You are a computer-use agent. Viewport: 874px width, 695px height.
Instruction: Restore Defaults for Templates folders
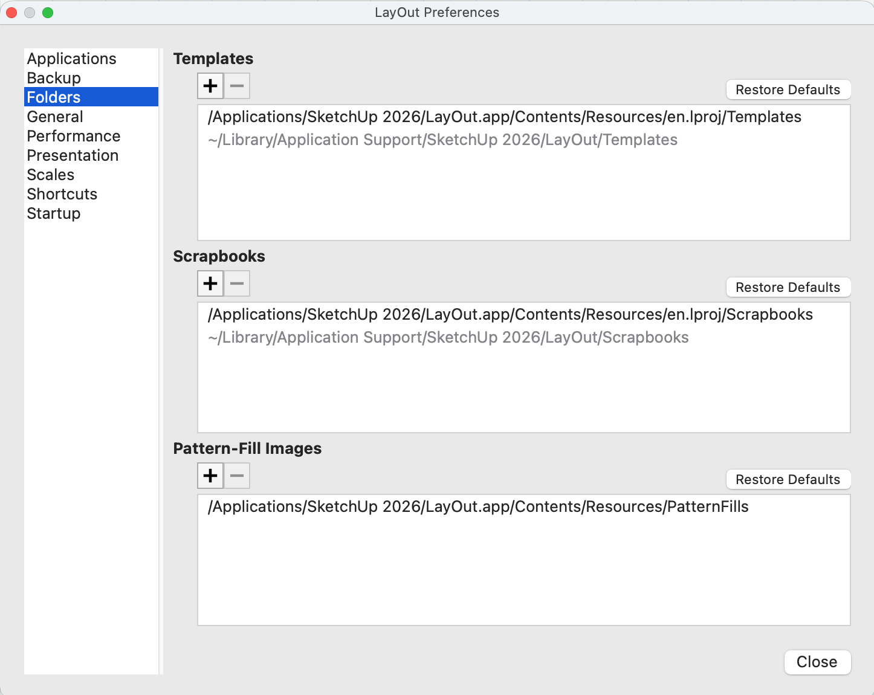pos(788,89)
